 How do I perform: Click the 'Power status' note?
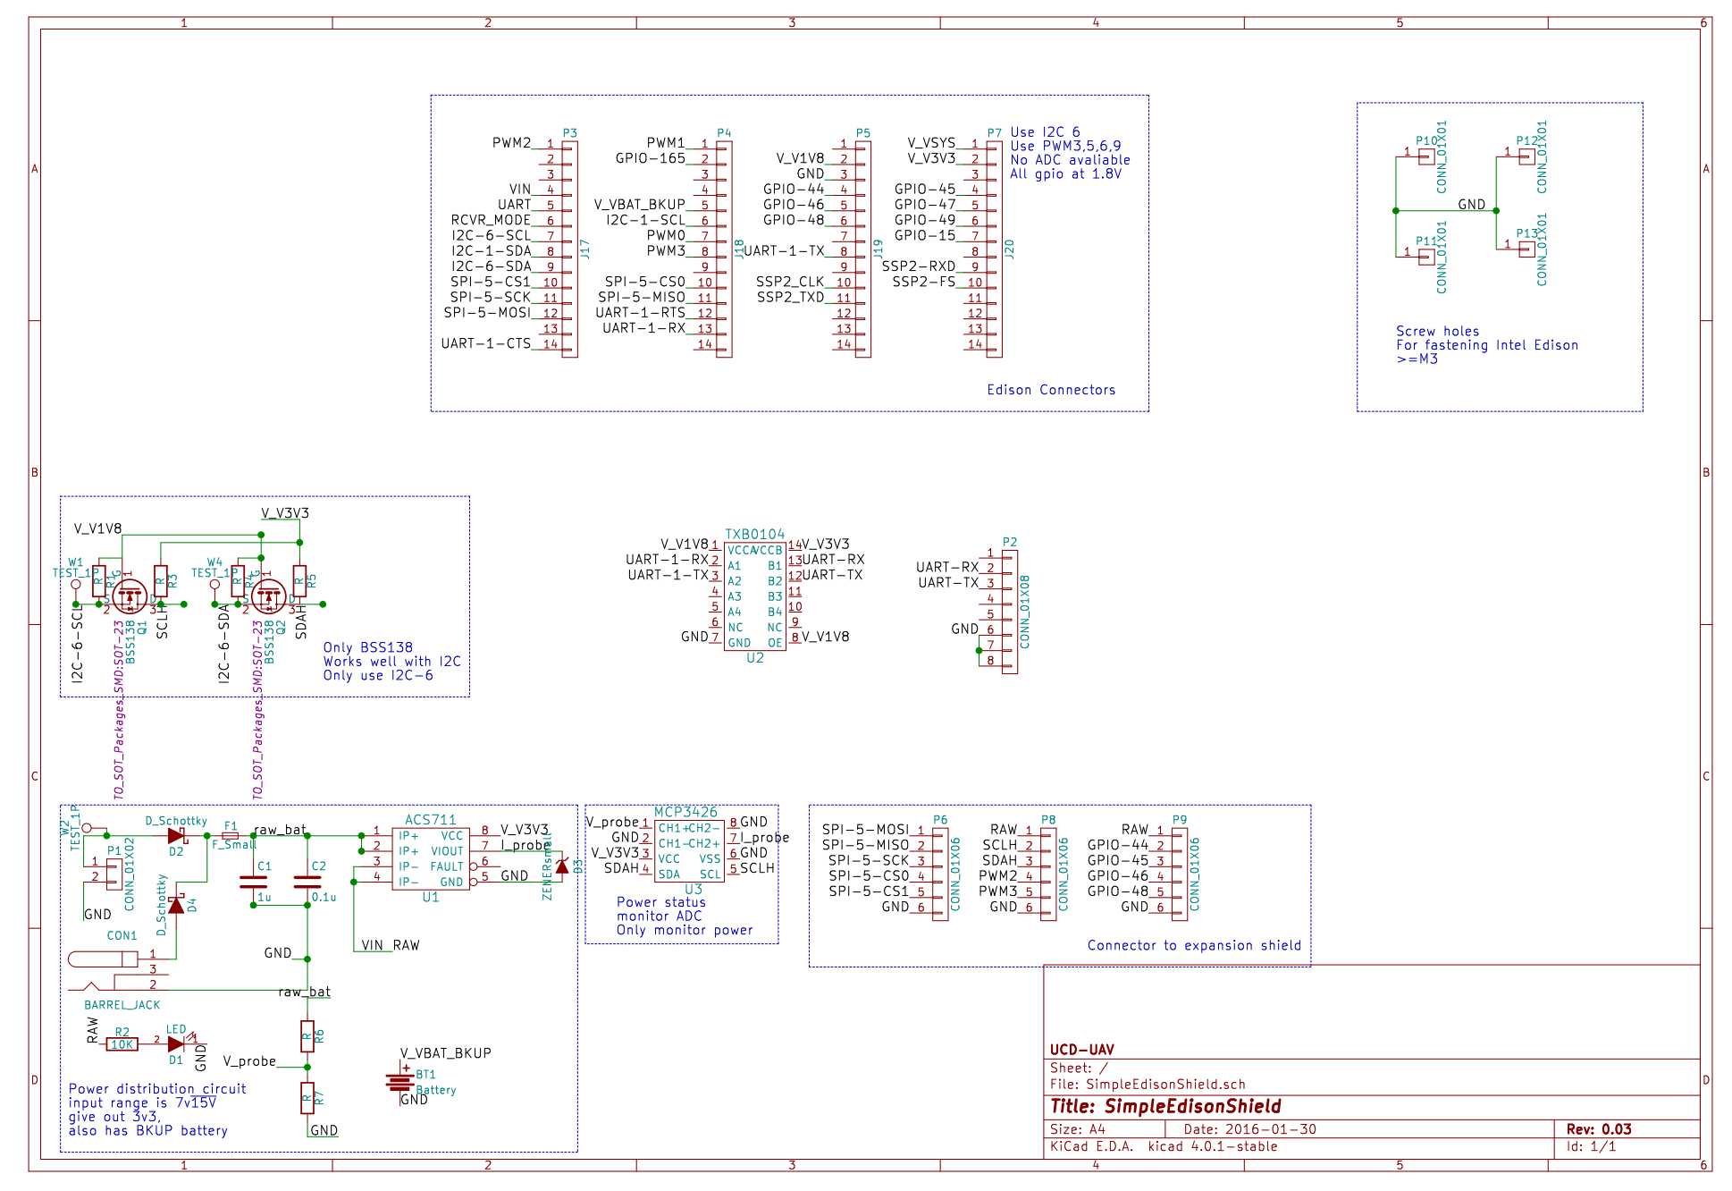[661, 902]
